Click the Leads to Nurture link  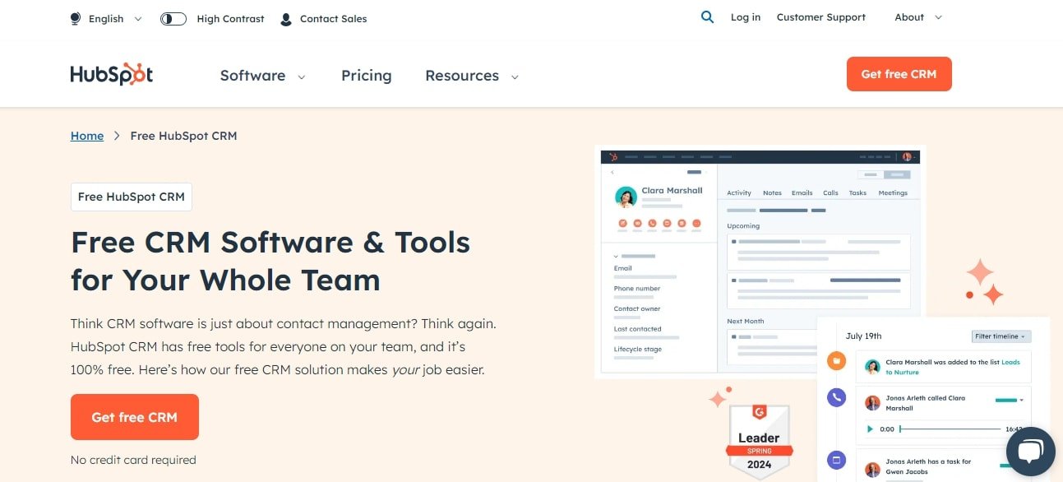coord(953,367)
